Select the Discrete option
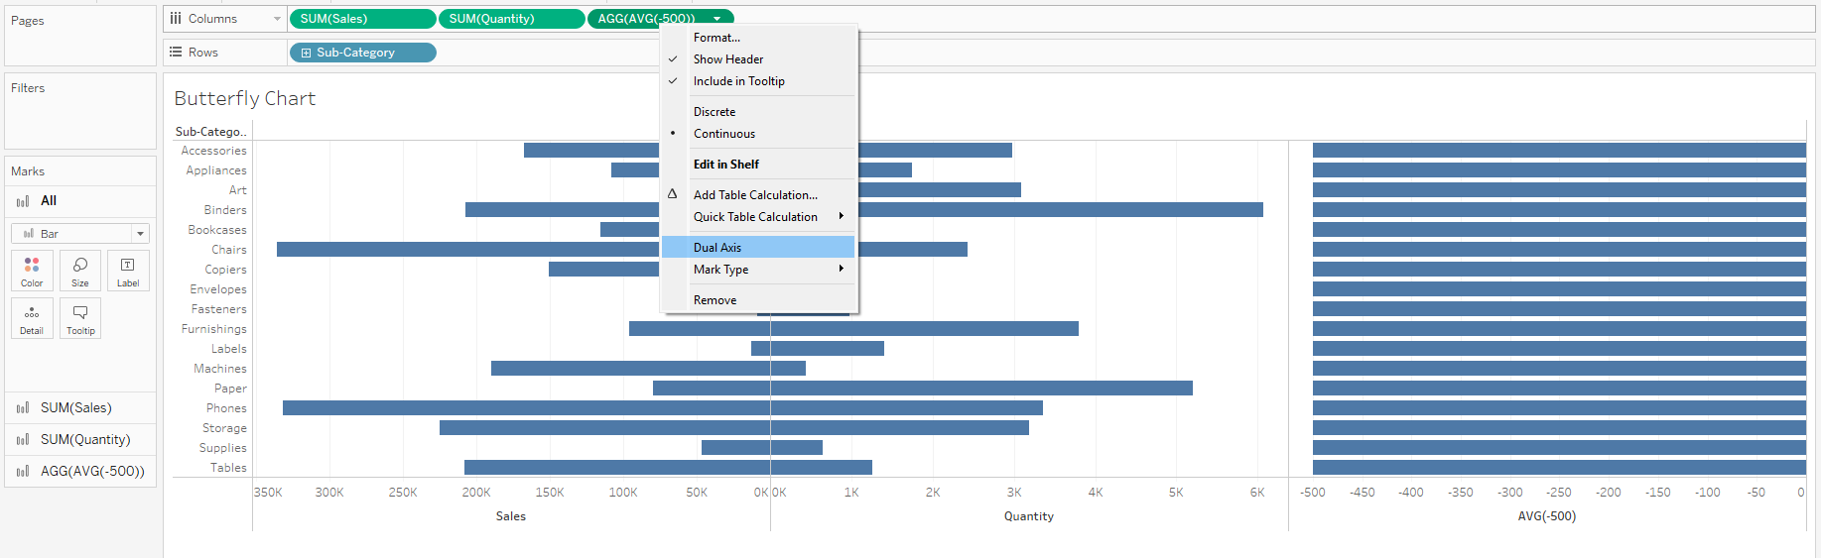This screenshot has width=1821, height=558. coord(715,112)
